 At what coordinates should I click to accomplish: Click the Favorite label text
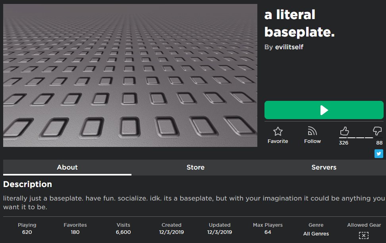point(278,141)
